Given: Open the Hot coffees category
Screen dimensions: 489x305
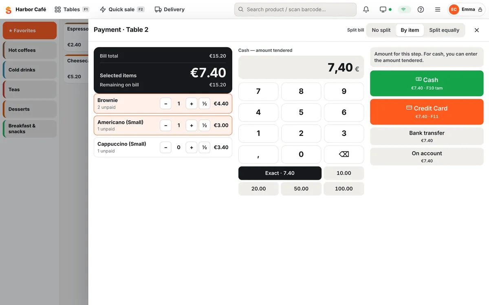Looking at the screenshot, I should pyautogui.click(x=30, y=50).
